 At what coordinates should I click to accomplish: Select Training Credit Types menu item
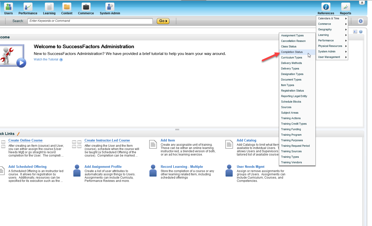click(297, 124)
